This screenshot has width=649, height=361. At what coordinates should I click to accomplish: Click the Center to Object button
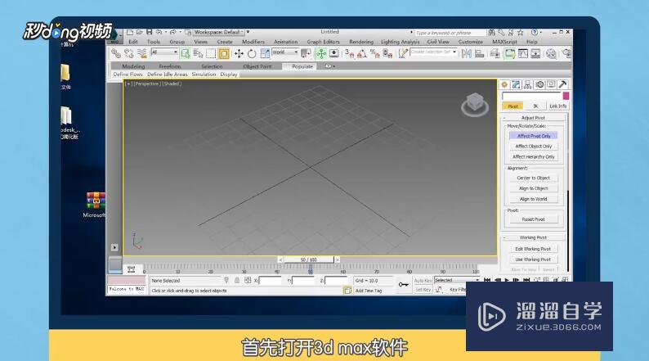[534, 178]
